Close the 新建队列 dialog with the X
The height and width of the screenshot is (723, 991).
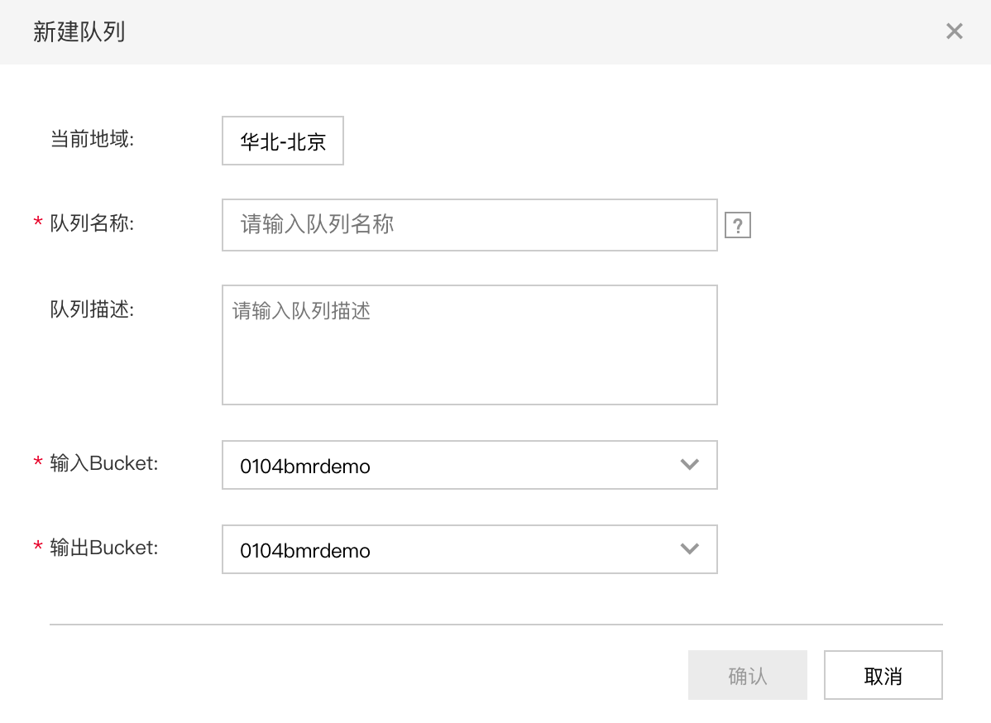pos(954,31)
